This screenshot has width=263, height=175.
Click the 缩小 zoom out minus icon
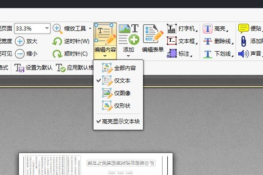(20, 54)
